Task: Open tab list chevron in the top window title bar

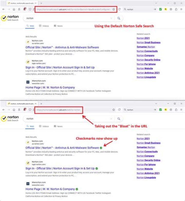Action: click(156, 3)
